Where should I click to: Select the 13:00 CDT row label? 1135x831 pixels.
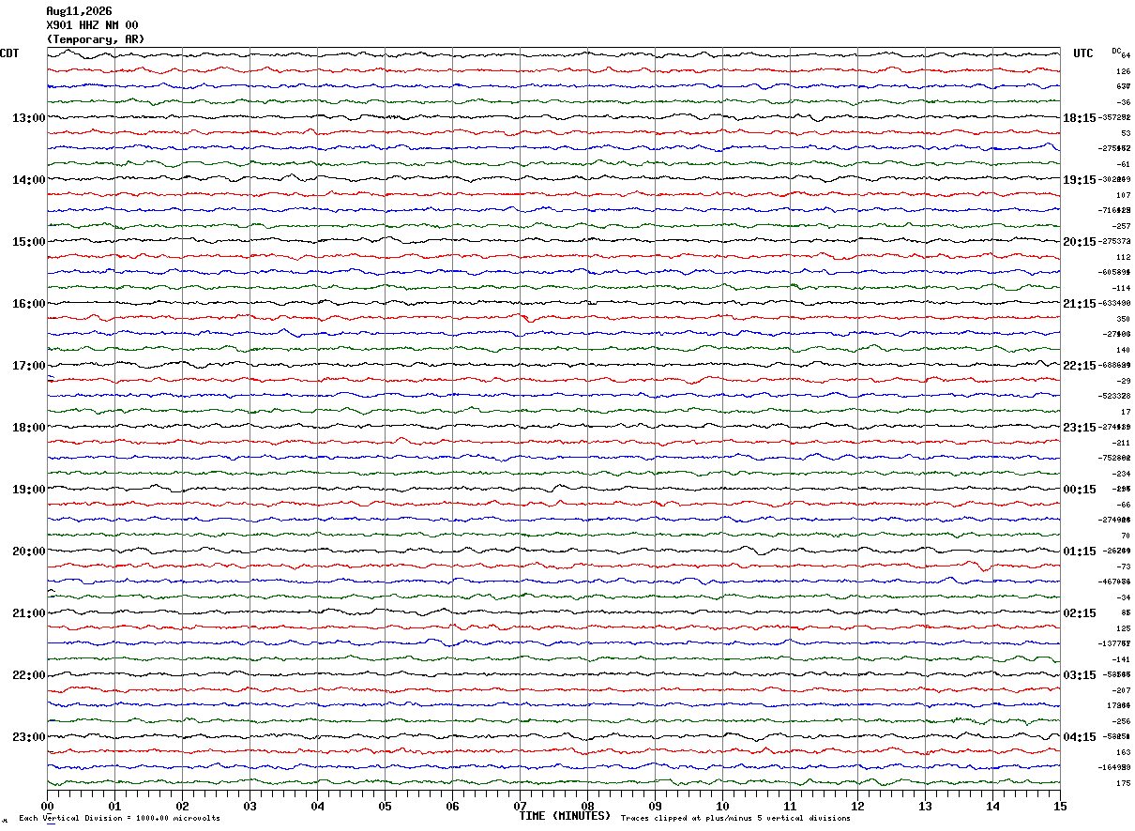coord(29,118)
